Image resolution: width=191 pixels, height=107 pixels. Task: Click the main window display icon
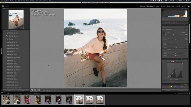click(x=2, y=93)
